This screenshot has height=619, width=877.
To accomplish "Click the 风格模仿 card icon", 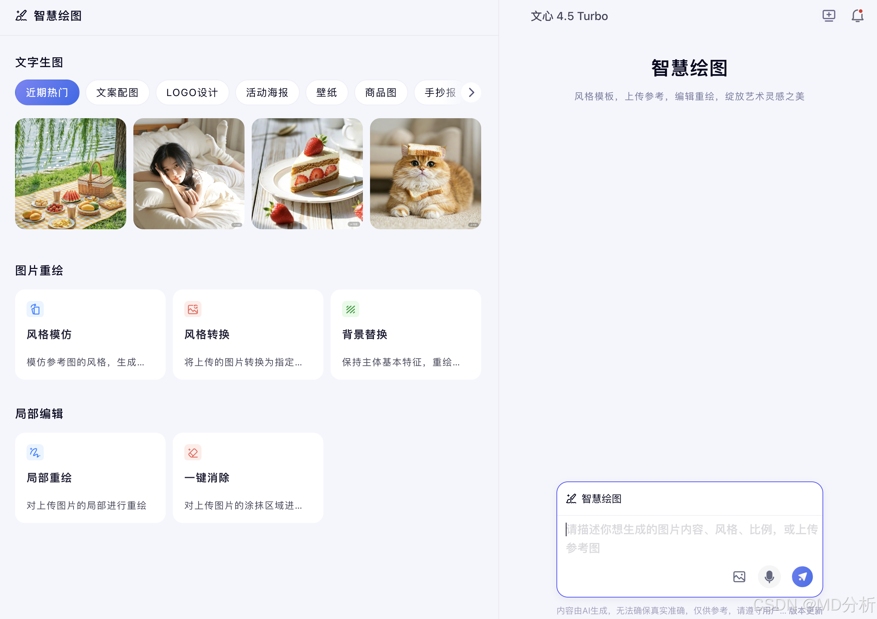I will click(x=35, y=309).
